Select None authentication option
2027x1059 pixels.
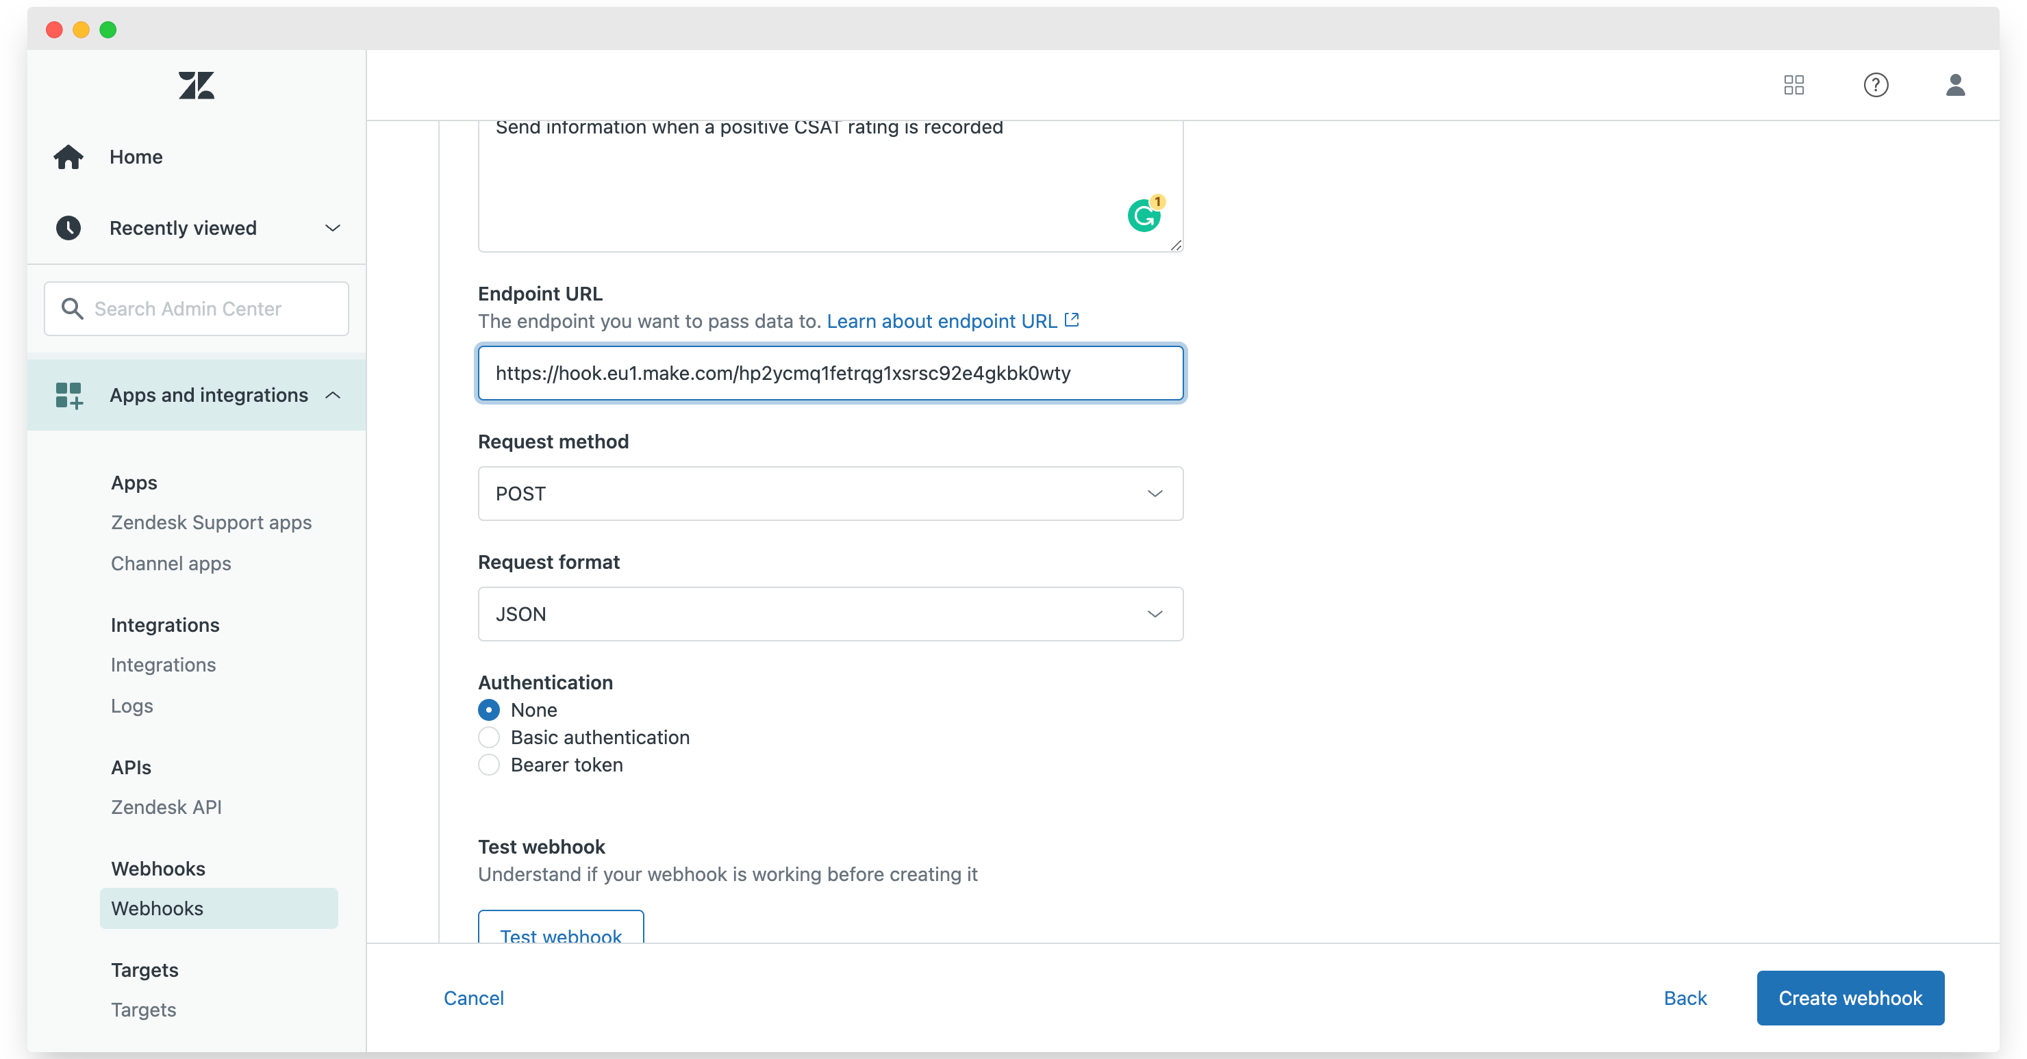click(x=489, y=710)
